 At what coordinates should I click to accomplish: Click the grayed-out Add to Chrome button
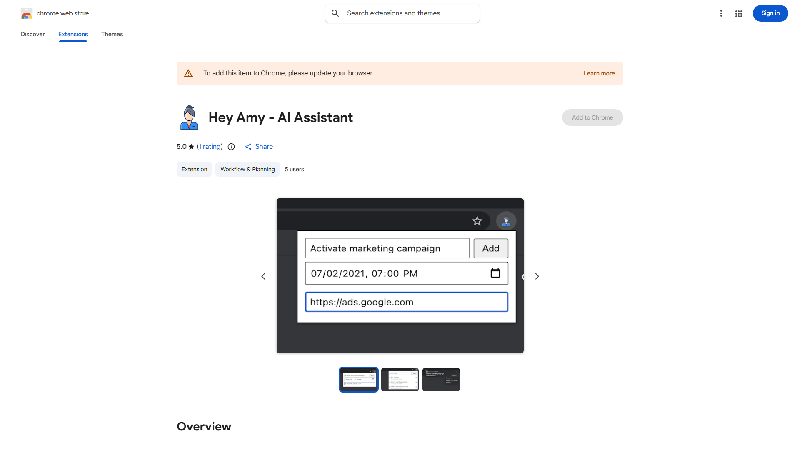[592, 117]
